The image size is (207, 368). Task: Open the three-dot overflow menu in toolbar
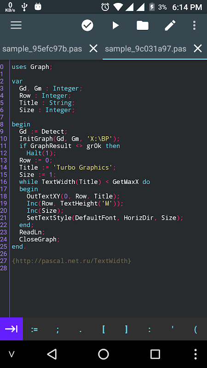tap(194, 25)
